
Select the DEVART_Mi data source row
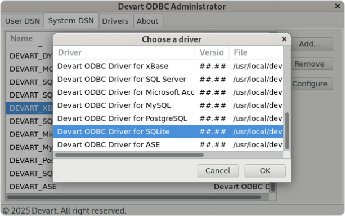[x=29, y=134]
